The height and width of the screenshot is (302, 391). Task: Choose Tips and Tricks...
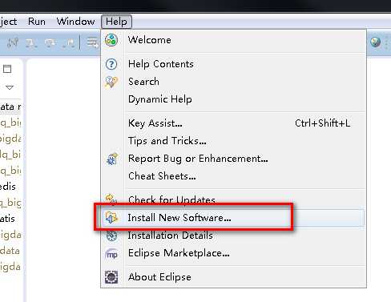(233, 141)
